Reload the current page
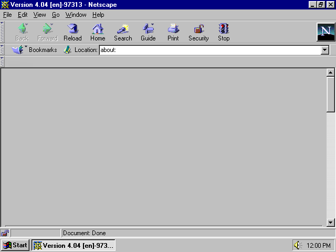 pyautogui.click(x=72, y=32)
